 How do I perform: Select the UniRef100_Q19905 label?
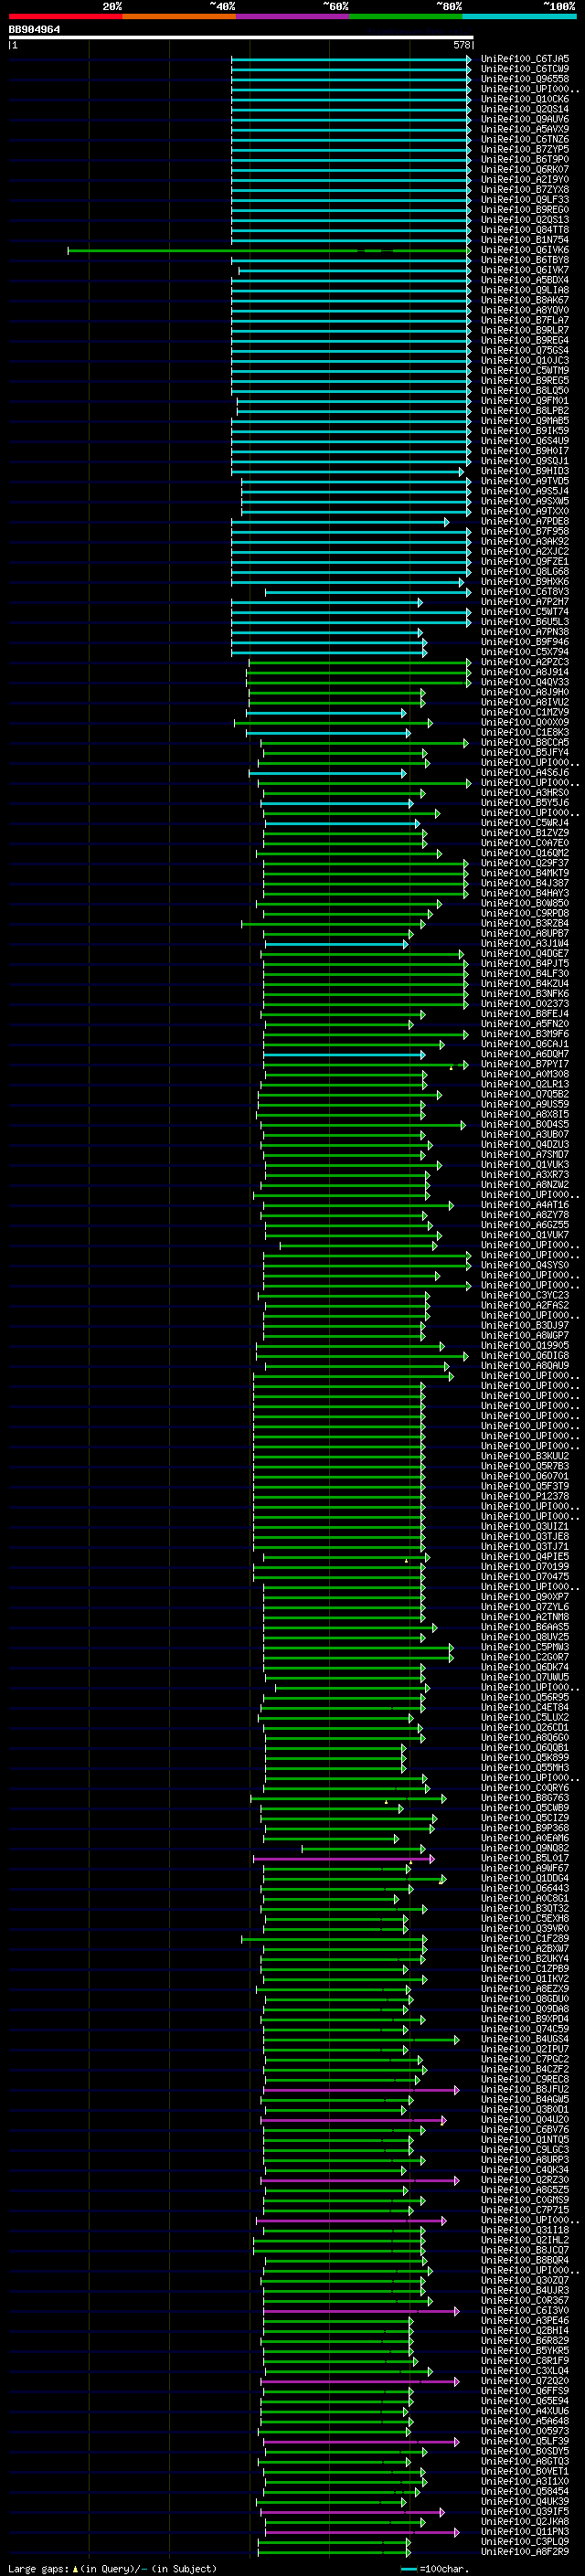pyautogui.click(x=525, y=1345)
